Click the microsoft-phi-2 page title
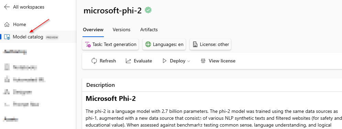The image size is (342, 129). (113, 11)
